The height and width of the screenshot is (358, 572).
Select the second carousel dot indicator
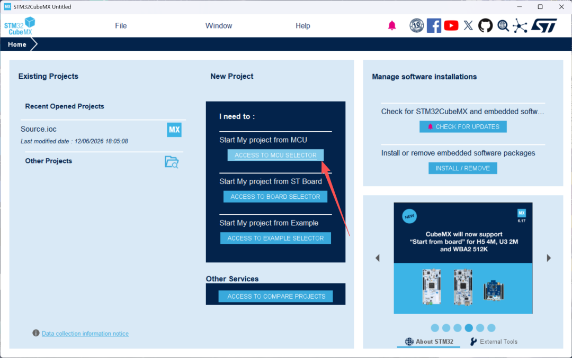tap(446, 328)
